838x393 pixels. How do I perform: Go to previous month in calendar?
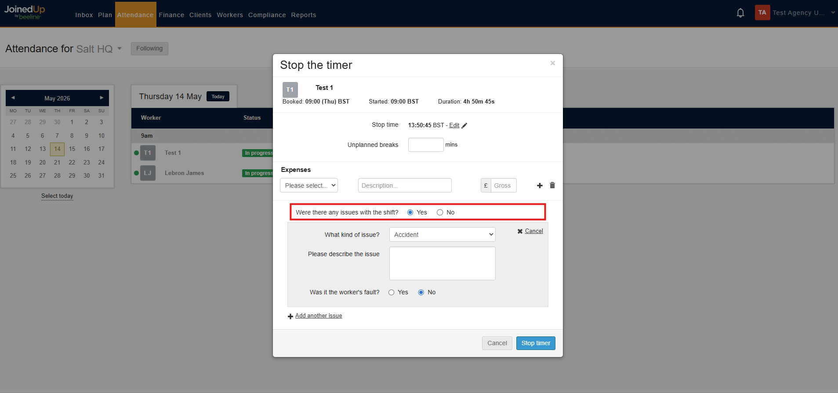(x=13, y=98)
